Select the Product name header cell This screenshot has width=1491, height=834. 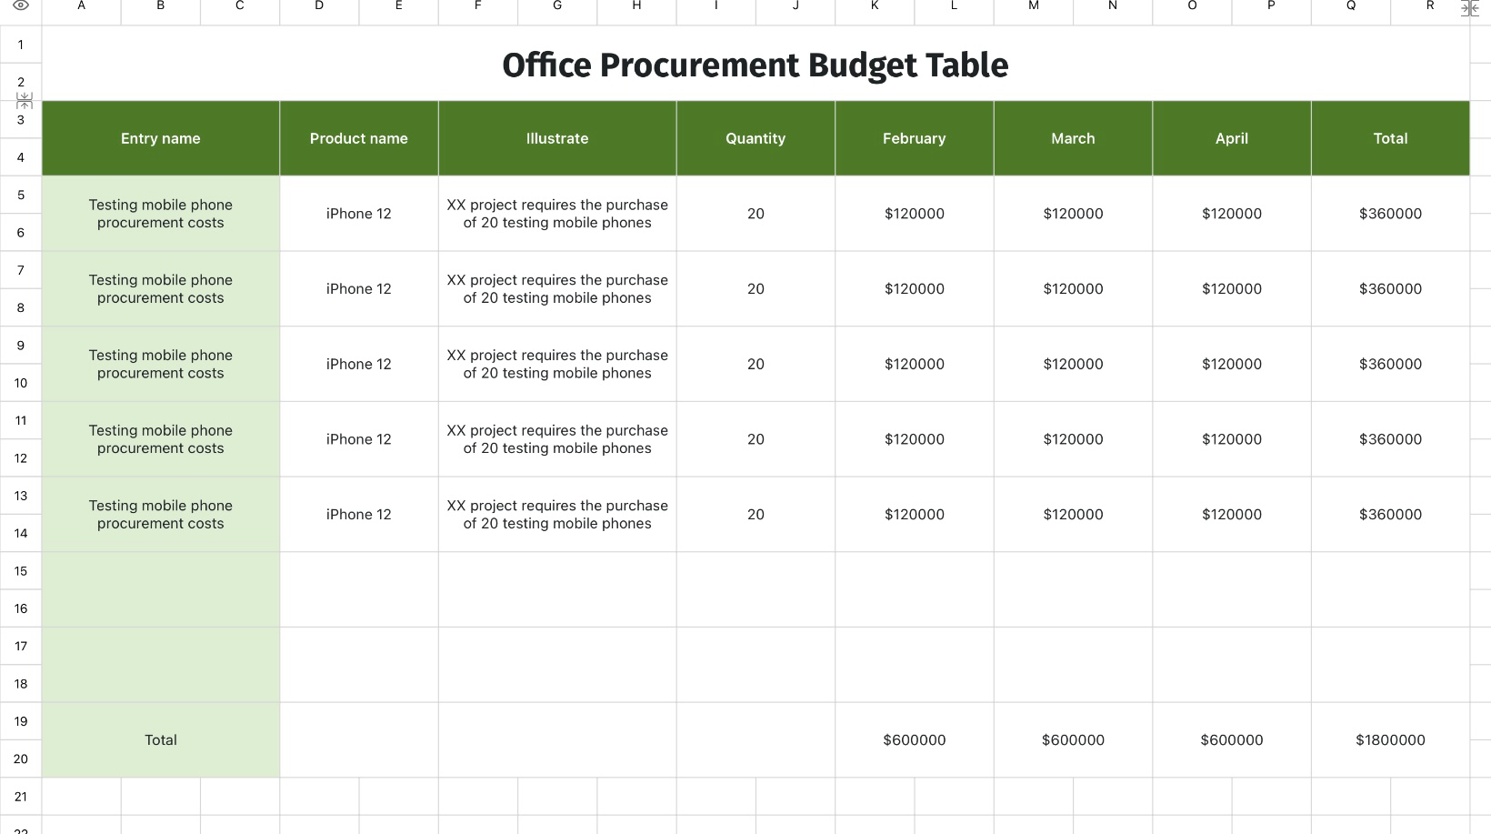359,138
